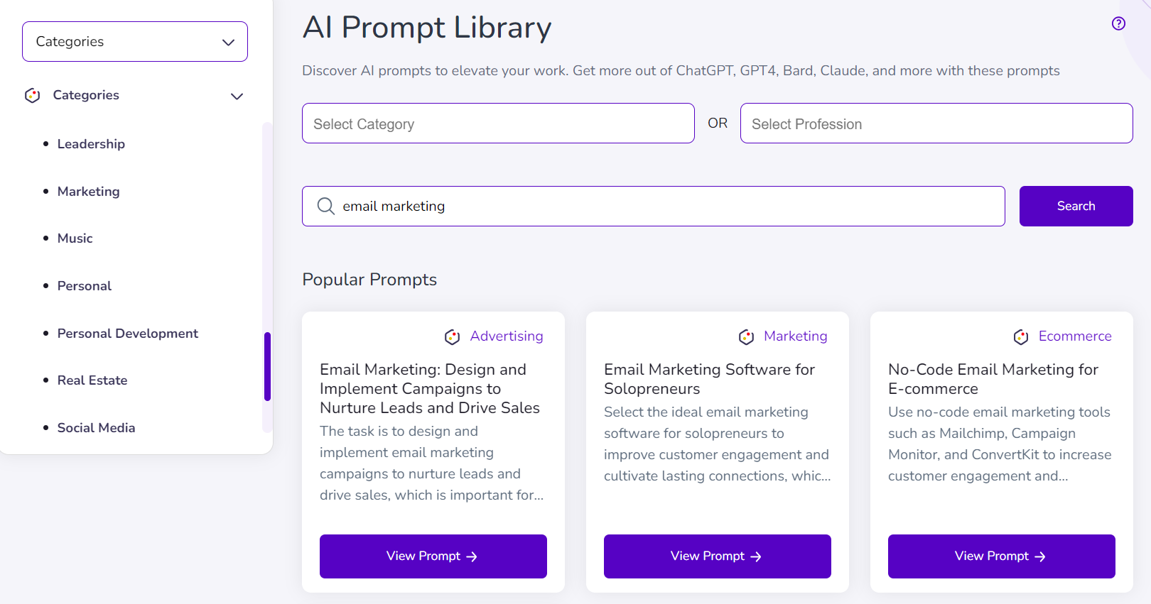Select Social Media category
This screenshot has width=1151, height=604.
[x=96, y=428]
